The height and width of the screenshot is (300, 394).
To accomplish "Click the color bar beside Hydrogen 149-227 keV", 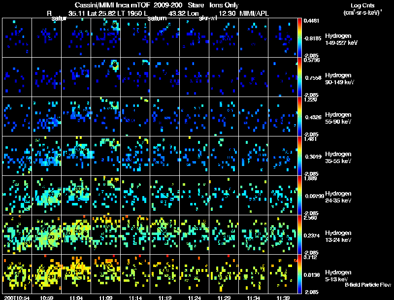I will 299,38.
